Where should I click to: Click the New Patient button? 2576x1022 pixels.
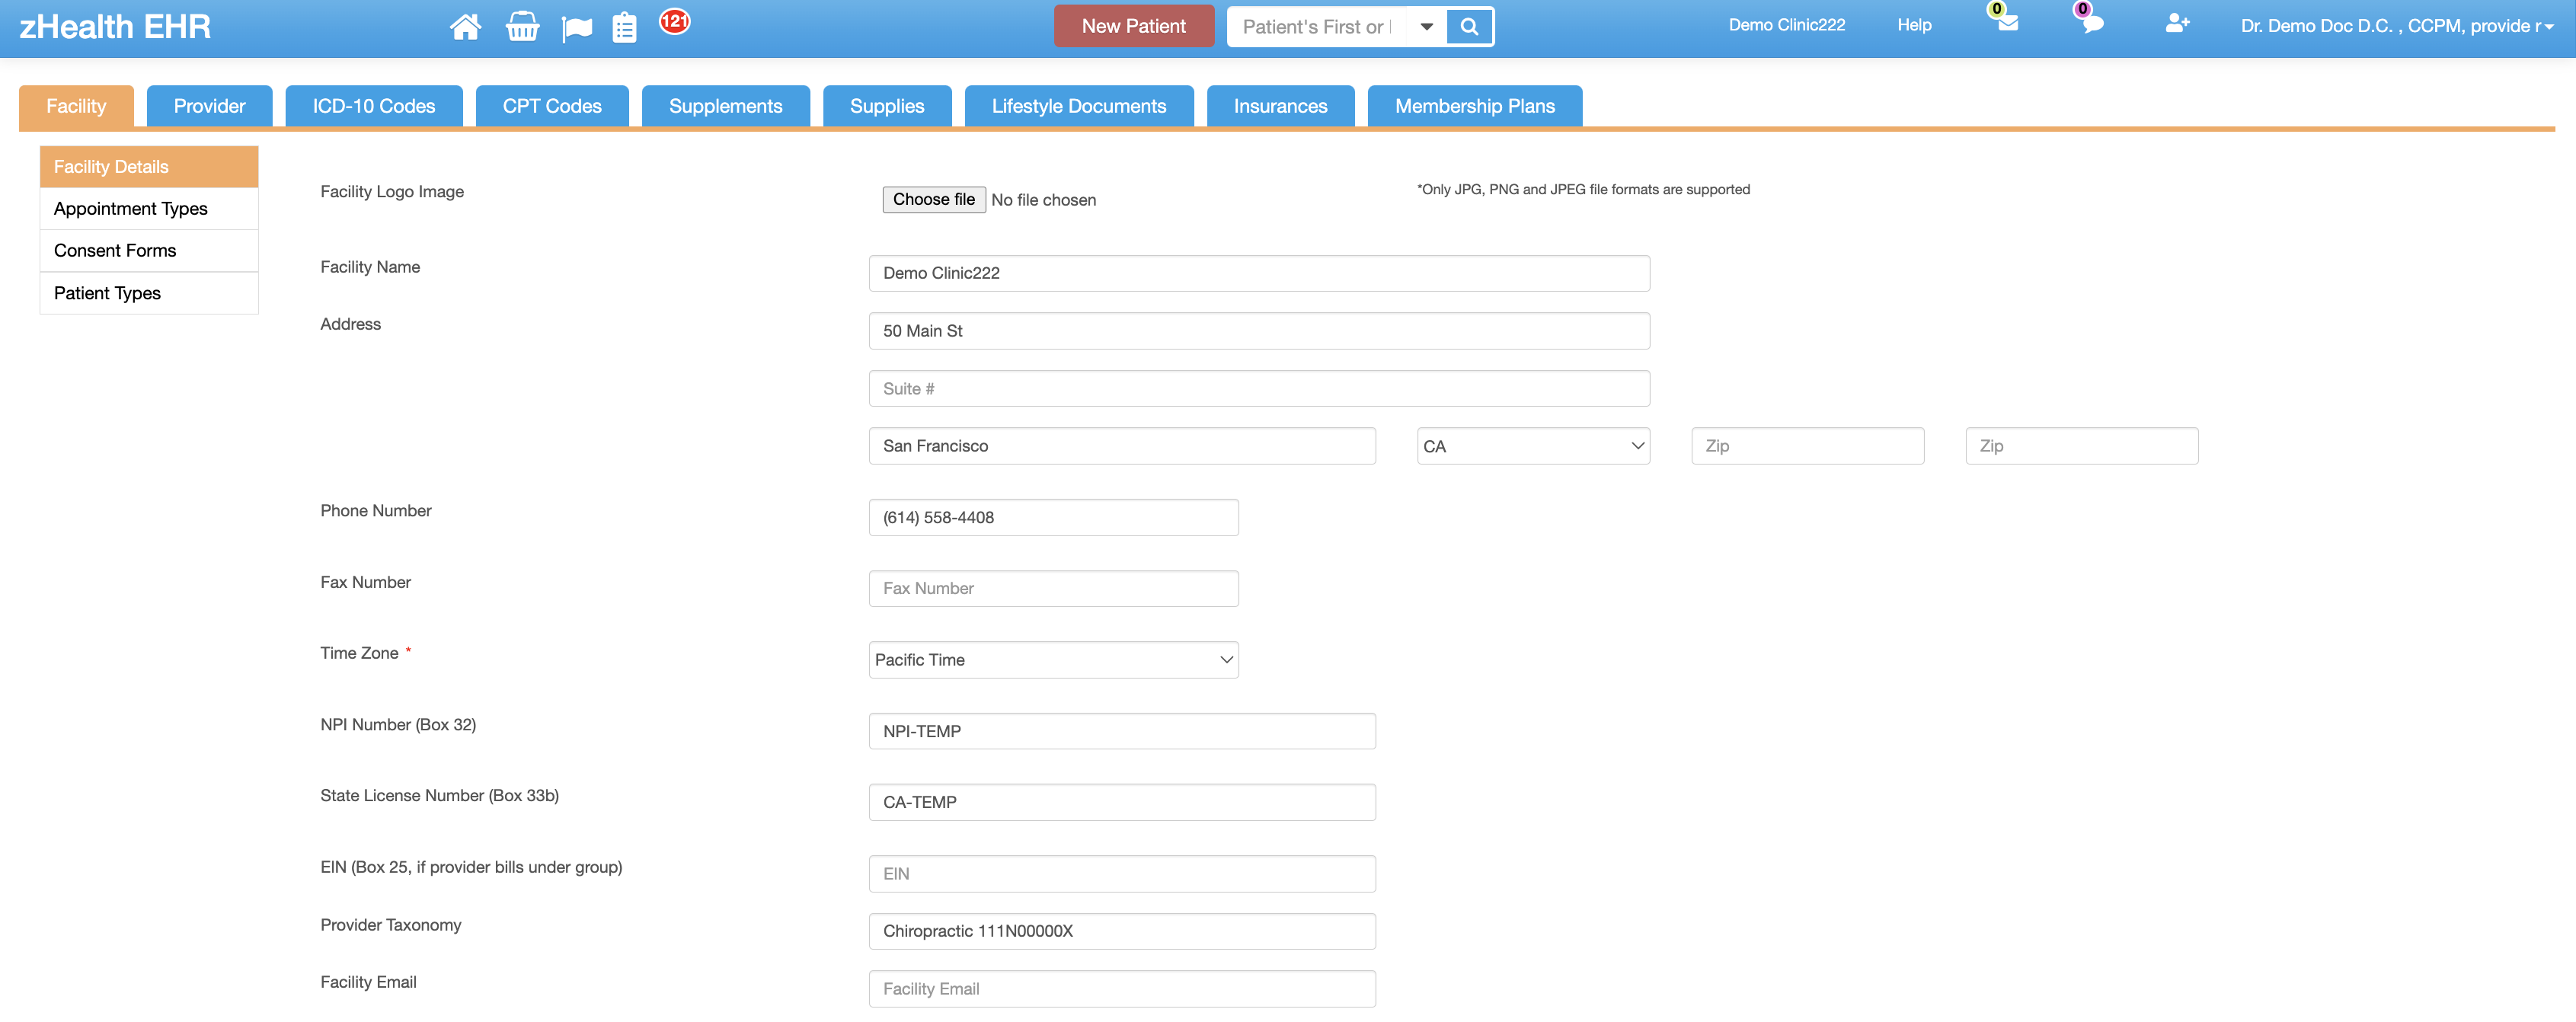(1133, 26)
